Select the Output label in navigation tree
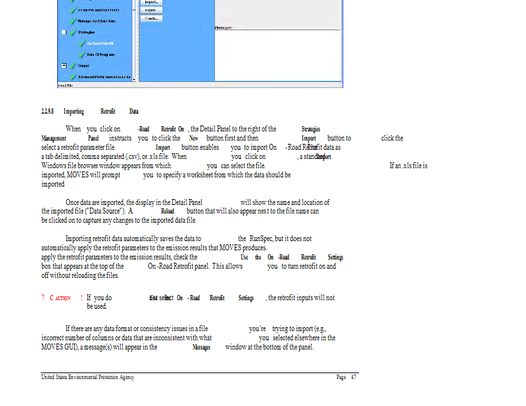526x406 pixels. click(x=84, y=66)
